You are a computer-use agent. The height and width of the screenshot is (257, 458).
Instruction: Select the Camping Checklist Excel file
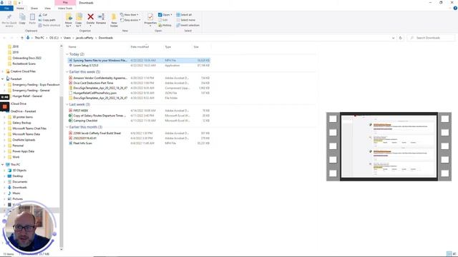pyautogui.click(x=139, y=121)
